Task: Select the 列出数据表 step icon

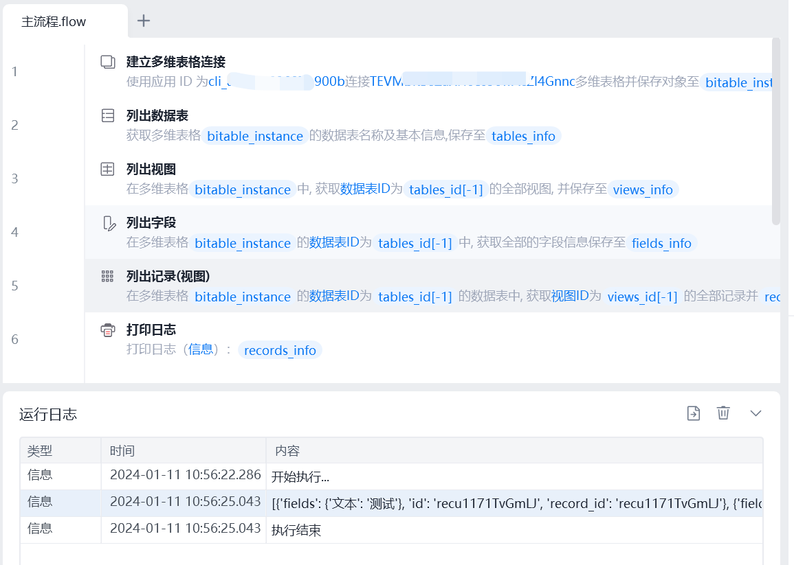Action: tap(108, 116)
